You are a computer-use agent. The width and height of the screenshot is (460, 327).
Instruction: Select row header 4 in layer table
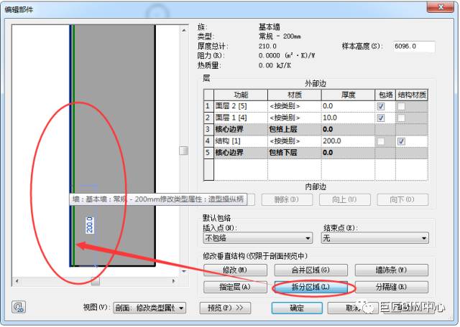tap(208, 141)
